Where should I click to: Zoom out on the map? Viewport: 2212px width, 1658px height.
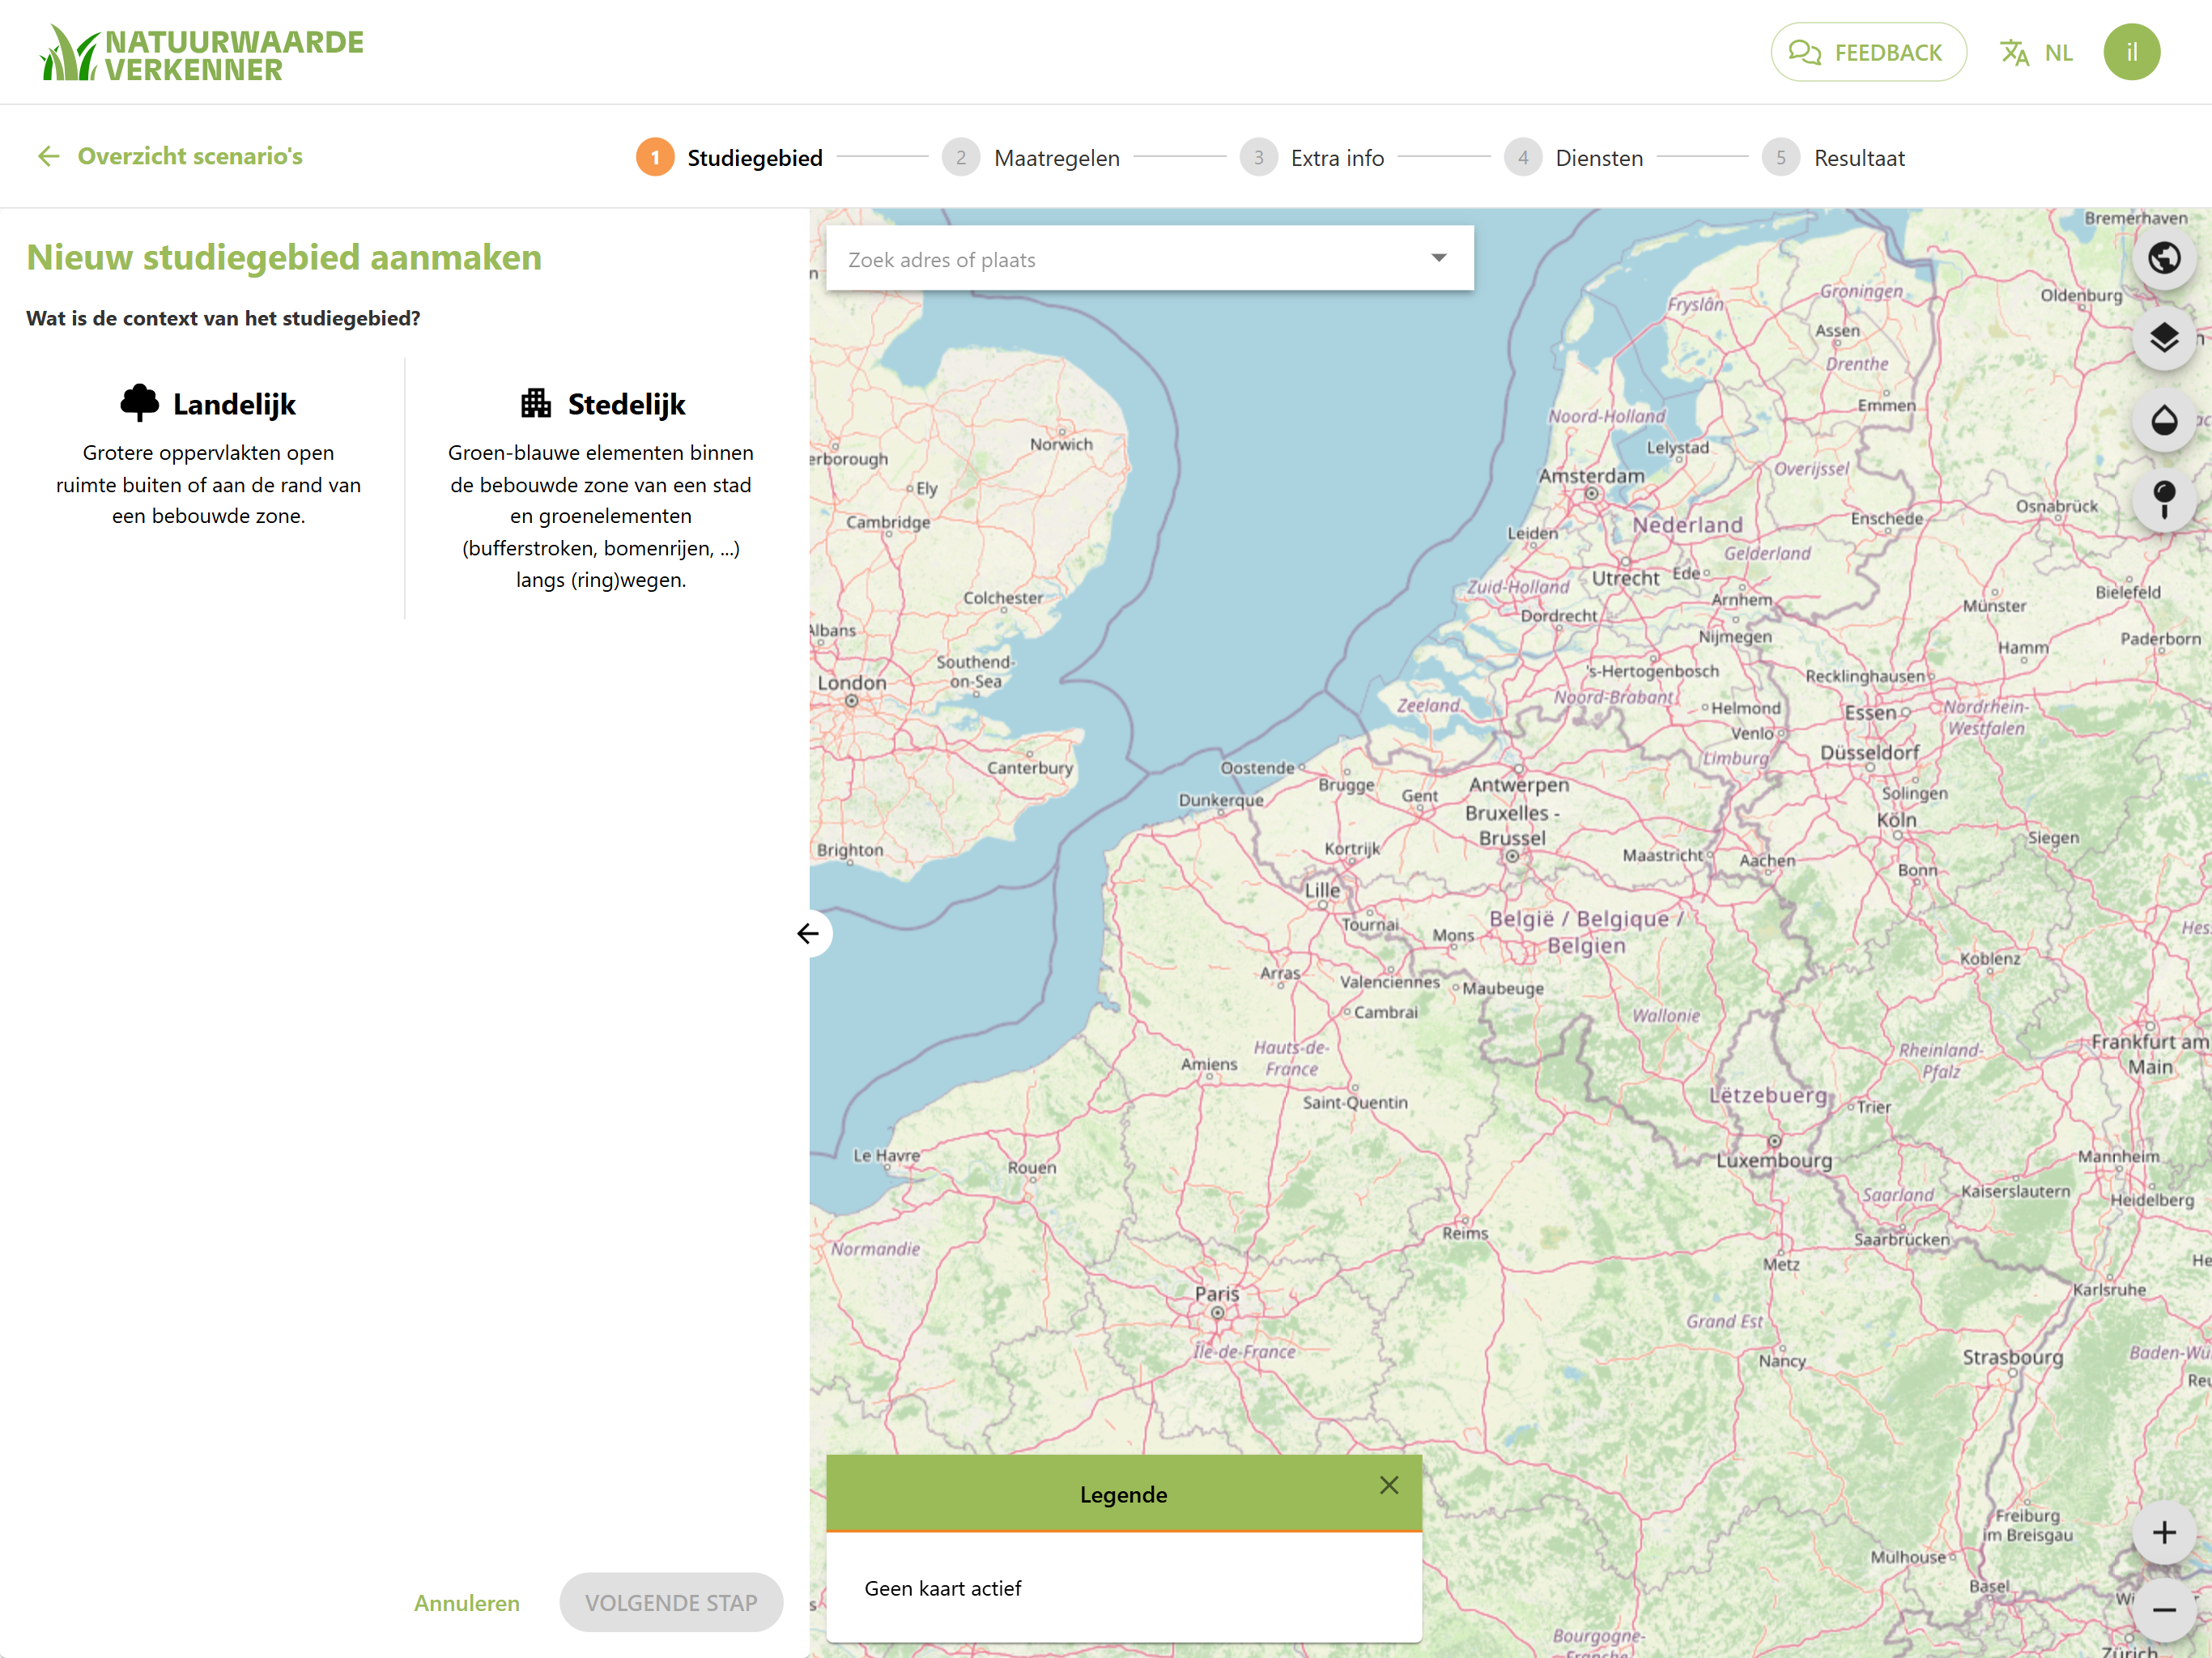(x=2164, y=1609)
